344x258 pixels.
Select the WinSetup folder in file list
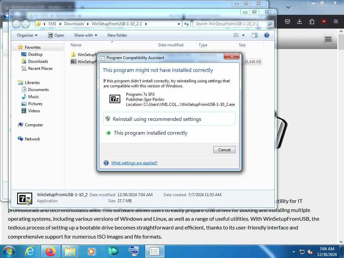click(x=83, y=55)
